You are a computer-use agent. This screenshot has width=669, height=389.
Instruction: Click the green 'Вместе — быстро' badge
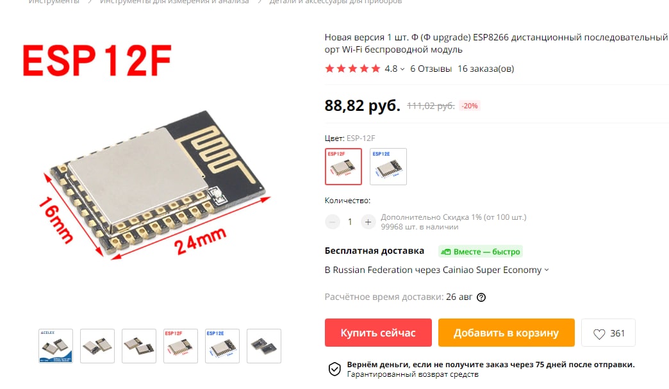(481, 252)
